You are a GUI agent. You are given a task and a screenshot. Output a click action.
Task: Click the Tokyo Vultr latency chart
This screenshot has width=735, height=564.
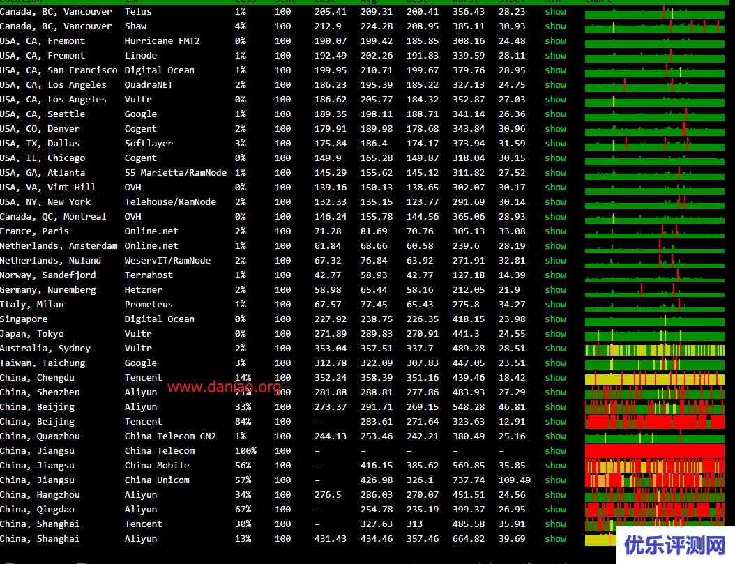655,335
